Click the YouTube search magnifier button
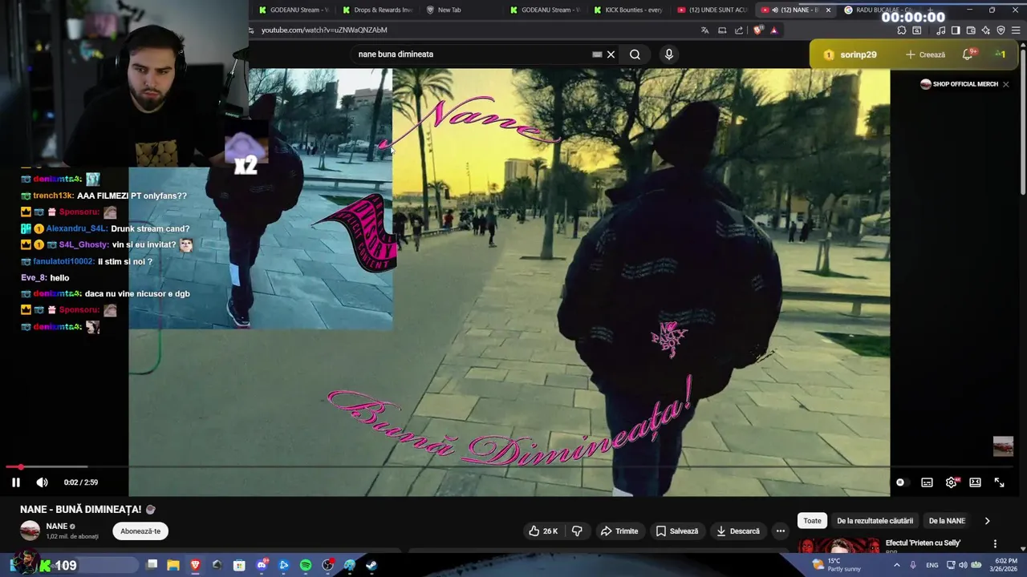This screenshot has width=1027, height=577. click(x=635, y=54)
